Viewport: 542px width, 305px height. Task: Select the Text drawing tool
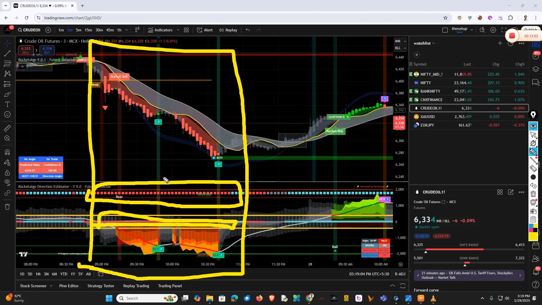7,104
